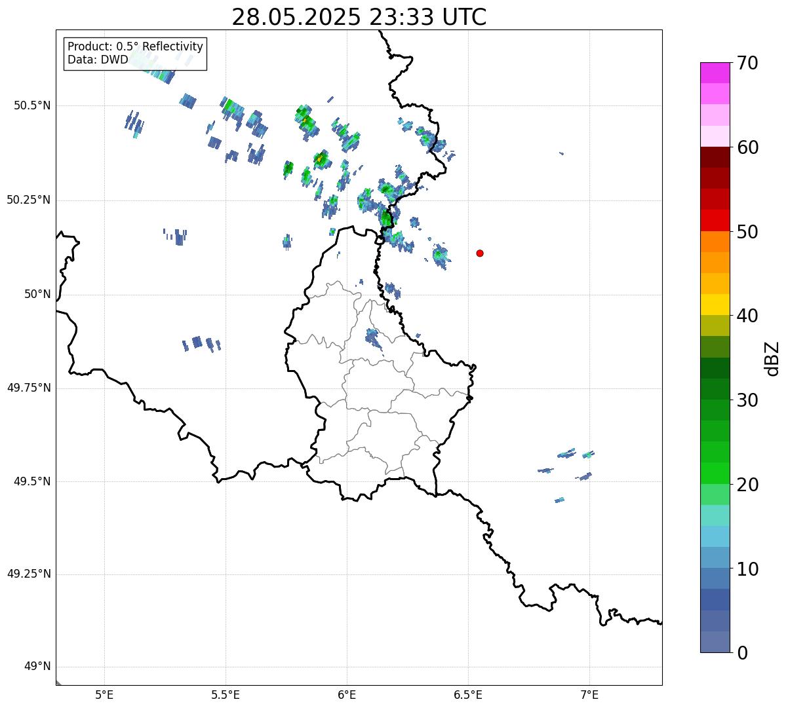
Task: Click the '49°N' latitude label
Action: tap(37, 667)
